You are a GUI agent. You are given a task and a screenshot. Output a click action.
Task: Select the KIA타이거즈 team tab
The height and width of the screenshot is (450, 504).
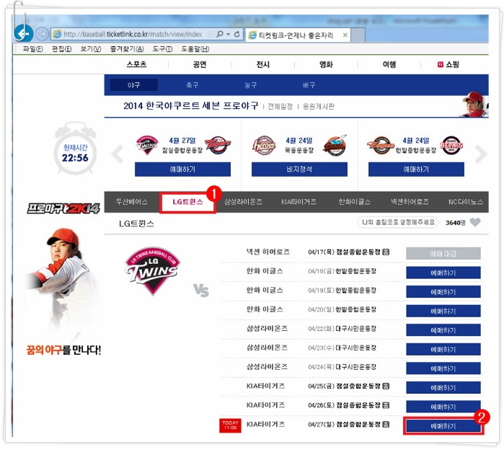point(299,201)
